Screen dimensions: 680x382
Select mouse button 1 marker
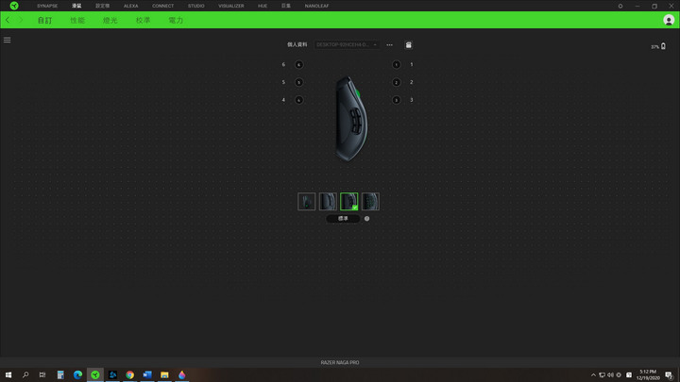pyautogui.click(x=396, y=64)
